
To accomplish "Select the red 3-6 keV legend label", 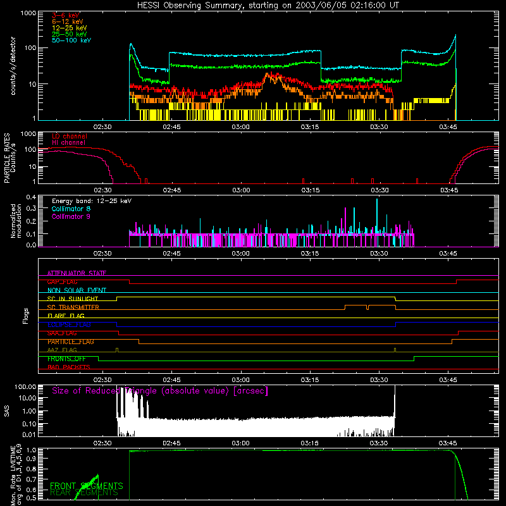I will 66,15.
